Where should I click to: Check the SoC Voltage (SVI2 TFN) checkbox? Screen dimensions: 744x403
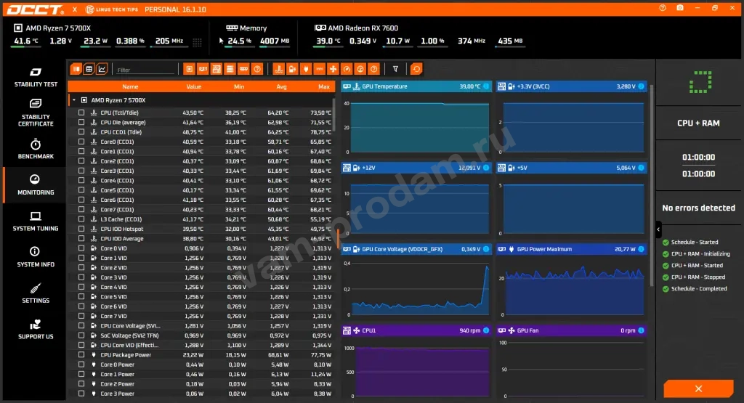(x=81, y=335)
